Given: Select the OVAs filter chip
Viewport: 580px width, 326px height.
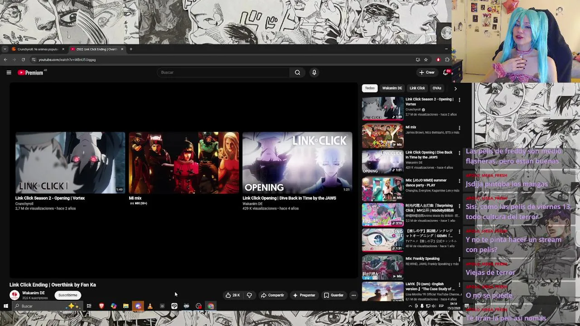Looking at the screenshot, I should tap(437, 88).
